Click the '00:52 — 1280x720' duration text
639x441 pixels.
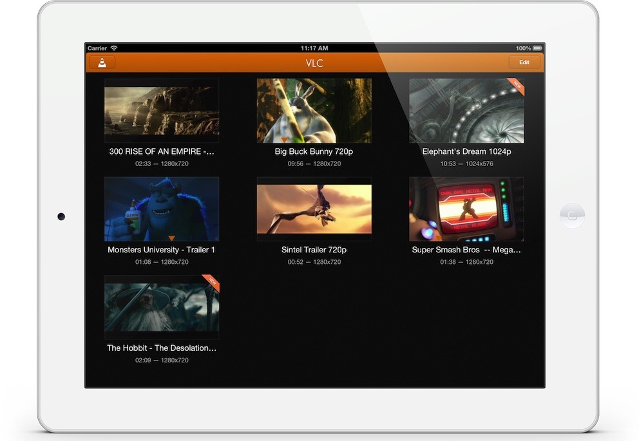point(314,262)
